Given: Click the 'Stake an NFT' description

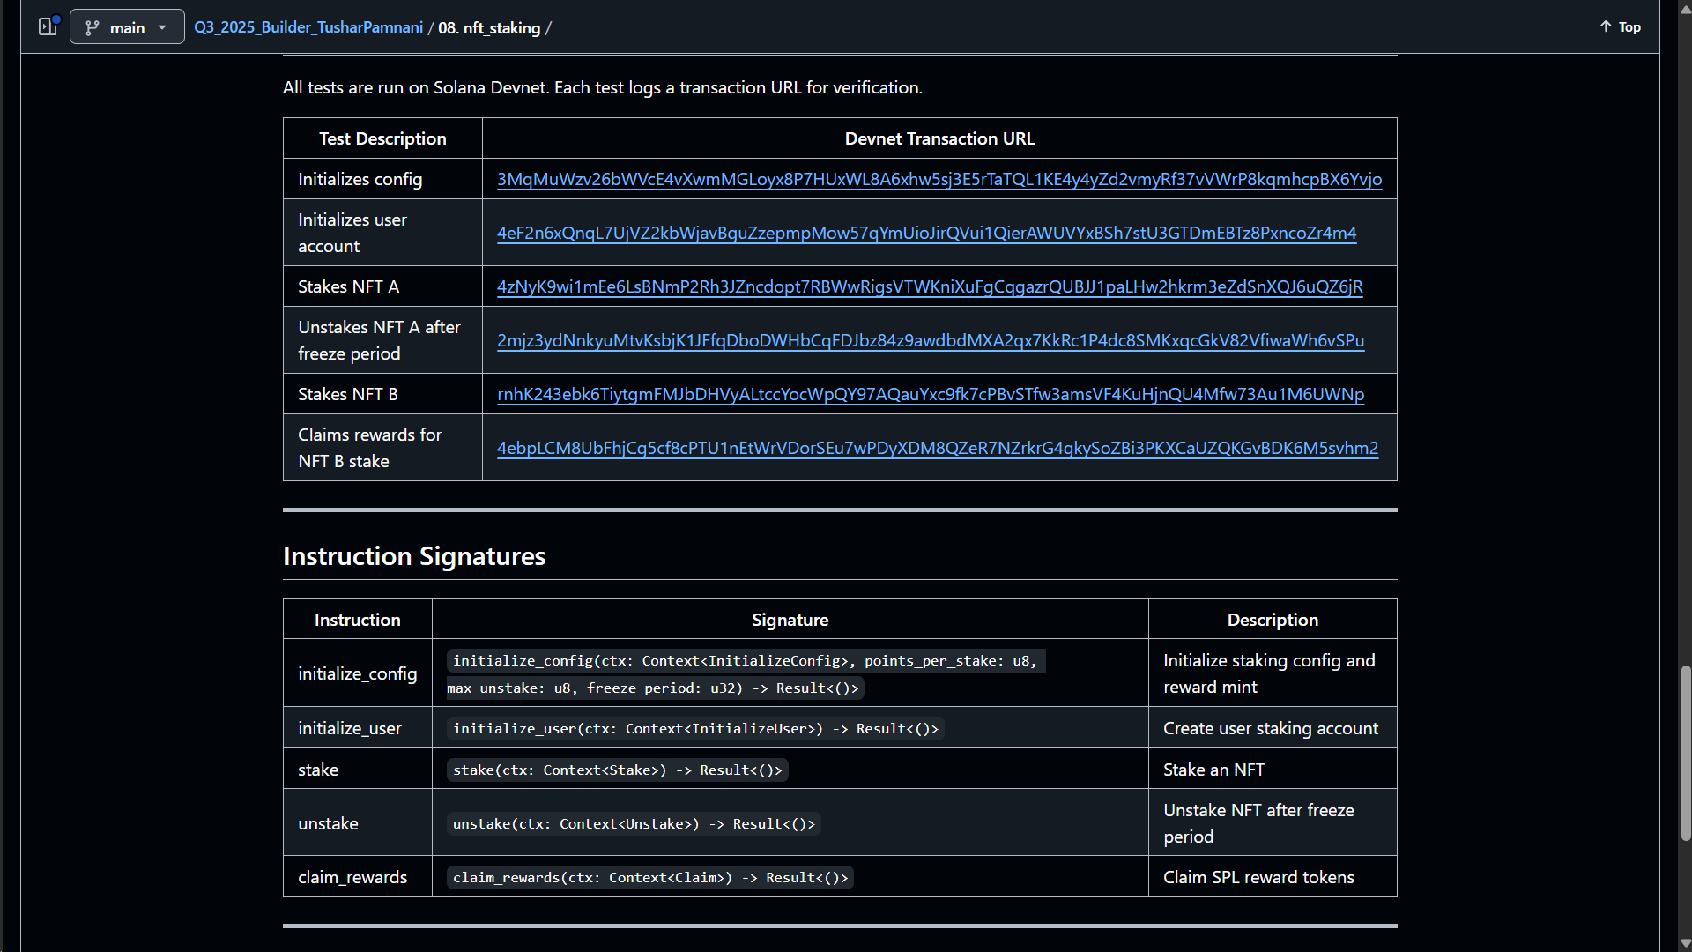Looking at the screenshot, I should 1213,770.
